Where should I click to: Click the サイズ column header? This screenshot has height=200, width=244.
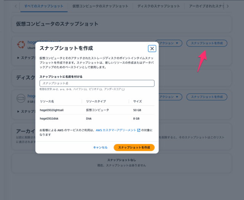pos(137,102)
